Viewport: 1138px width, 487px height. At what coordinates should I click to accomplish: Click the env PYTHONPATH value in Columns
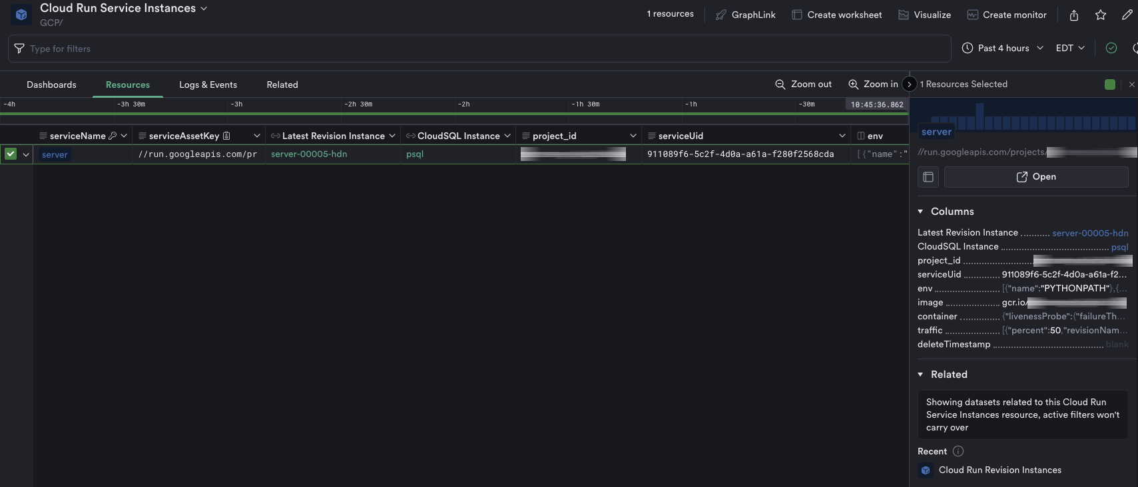coord(1065,288)
